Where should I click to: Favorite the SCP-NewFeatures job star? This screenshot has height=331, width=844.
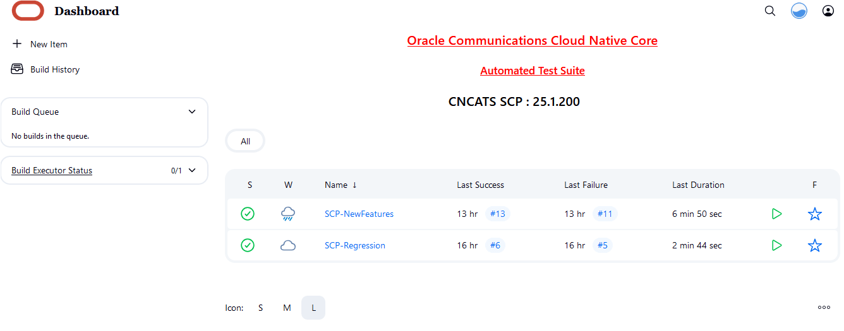pyautogui.click(x=815, y=214)
